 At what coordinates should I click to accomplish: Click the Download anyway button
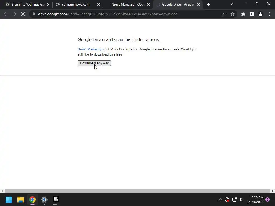pyautogui.click(x=94, y=63)
